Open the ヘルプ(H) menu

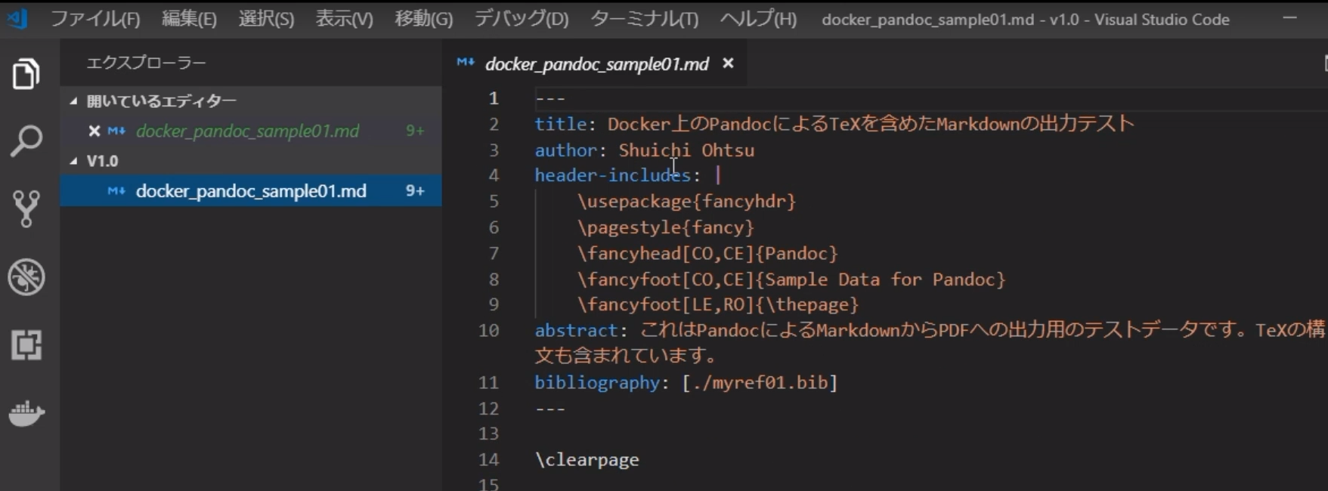click(x=758, y=19)
